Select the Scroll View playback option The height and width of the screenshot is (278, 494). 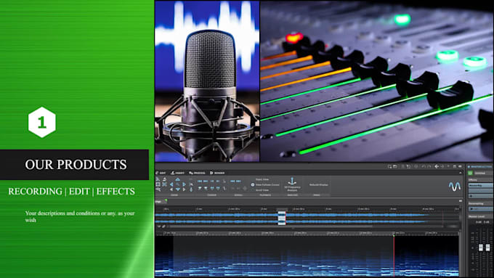[262, 190]
